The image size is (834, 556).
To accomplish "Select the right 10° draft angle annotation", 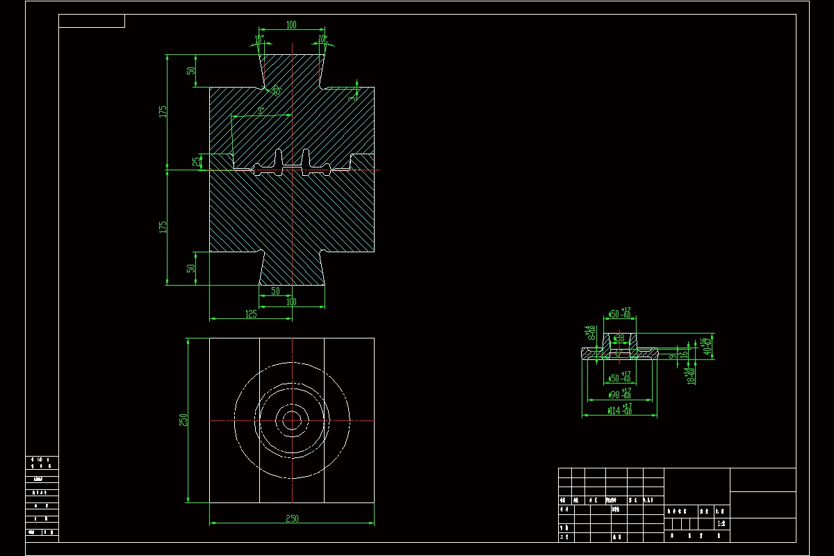I will 322,39.
